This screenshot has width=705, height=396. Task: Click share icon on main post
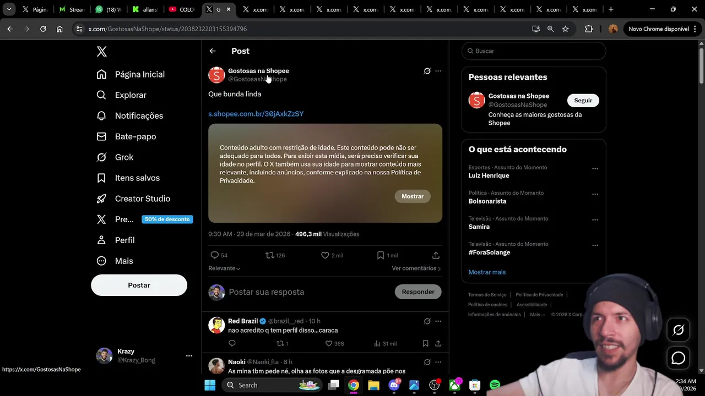[x=436, y=255]
